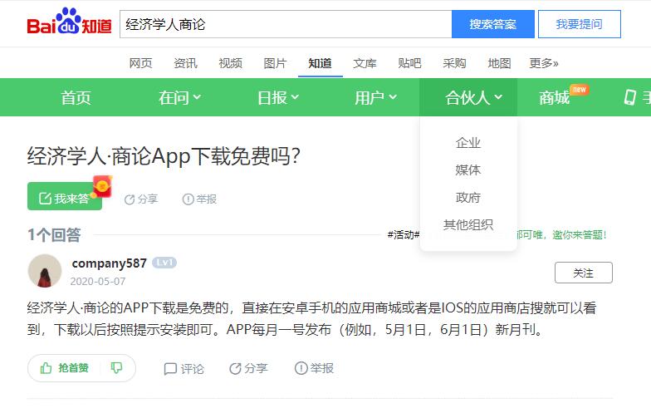The image size is (651, 418).
Task: Expand the 在问 dropdown menu
Action: tap(179, 97)
